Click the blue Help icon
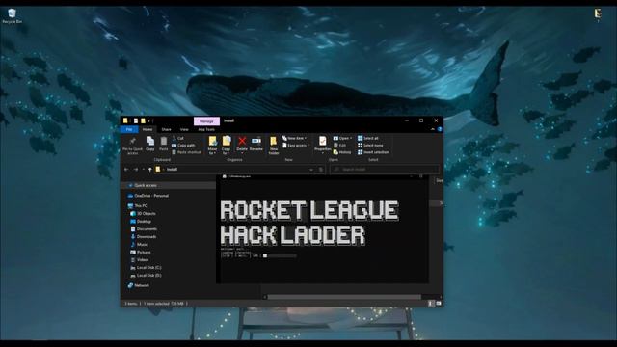The height and width of the screenshot is (347, 617). tap(440, 129)
